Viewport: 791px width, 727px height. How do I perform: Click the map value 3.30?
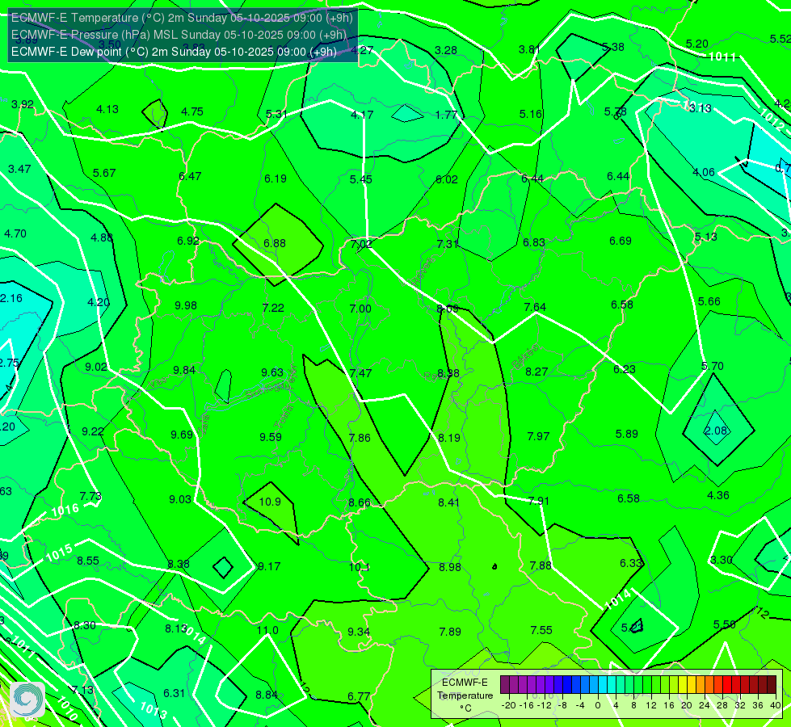click(721, 560)
